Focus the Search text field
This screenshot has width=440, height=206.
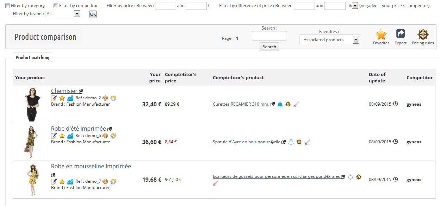tap(269, 36)
